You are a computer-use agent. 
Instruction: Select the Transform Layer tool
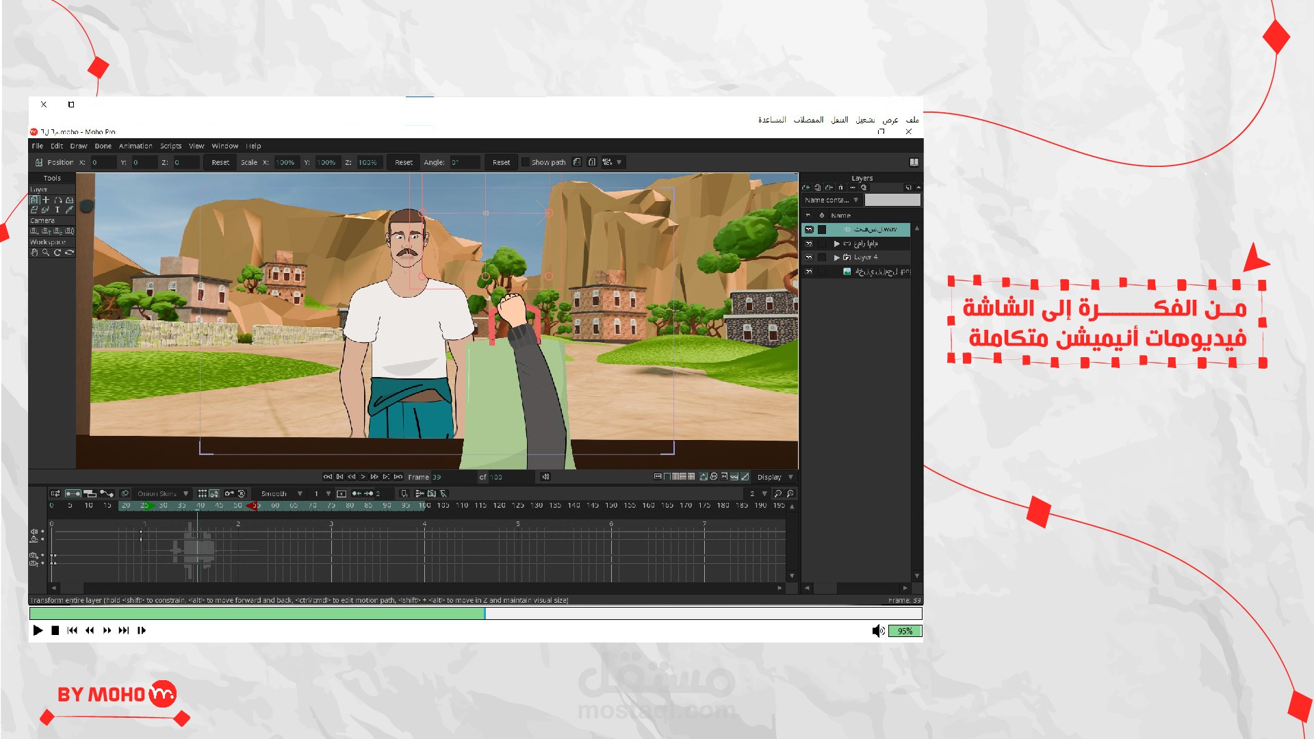click(34, 200)
